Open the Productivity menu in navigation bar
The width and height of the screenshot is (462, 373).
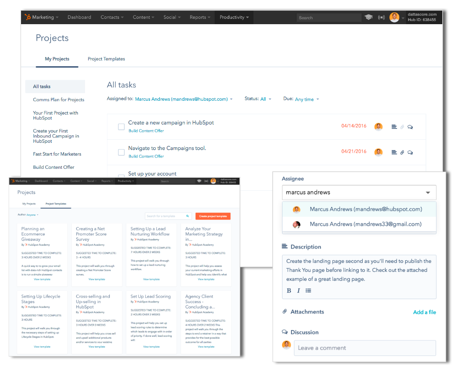click(234, 17)
